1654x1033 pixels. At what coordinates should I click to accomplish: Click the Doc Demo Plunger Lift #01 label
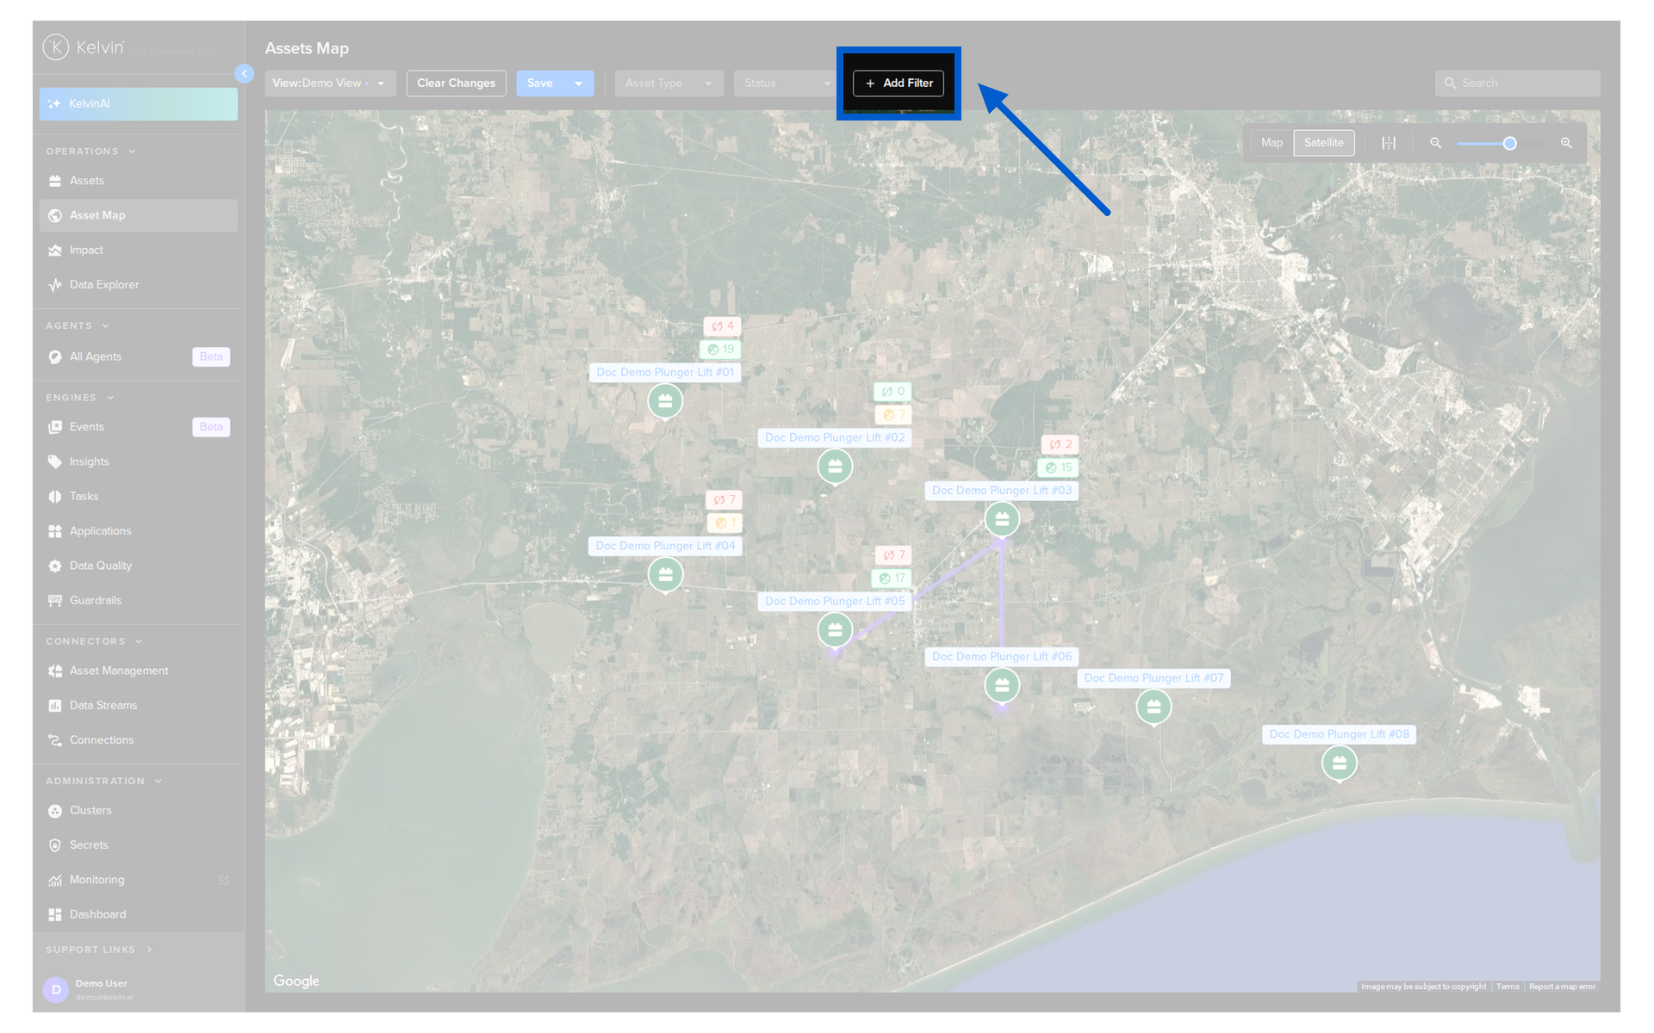tap(665, 373)
